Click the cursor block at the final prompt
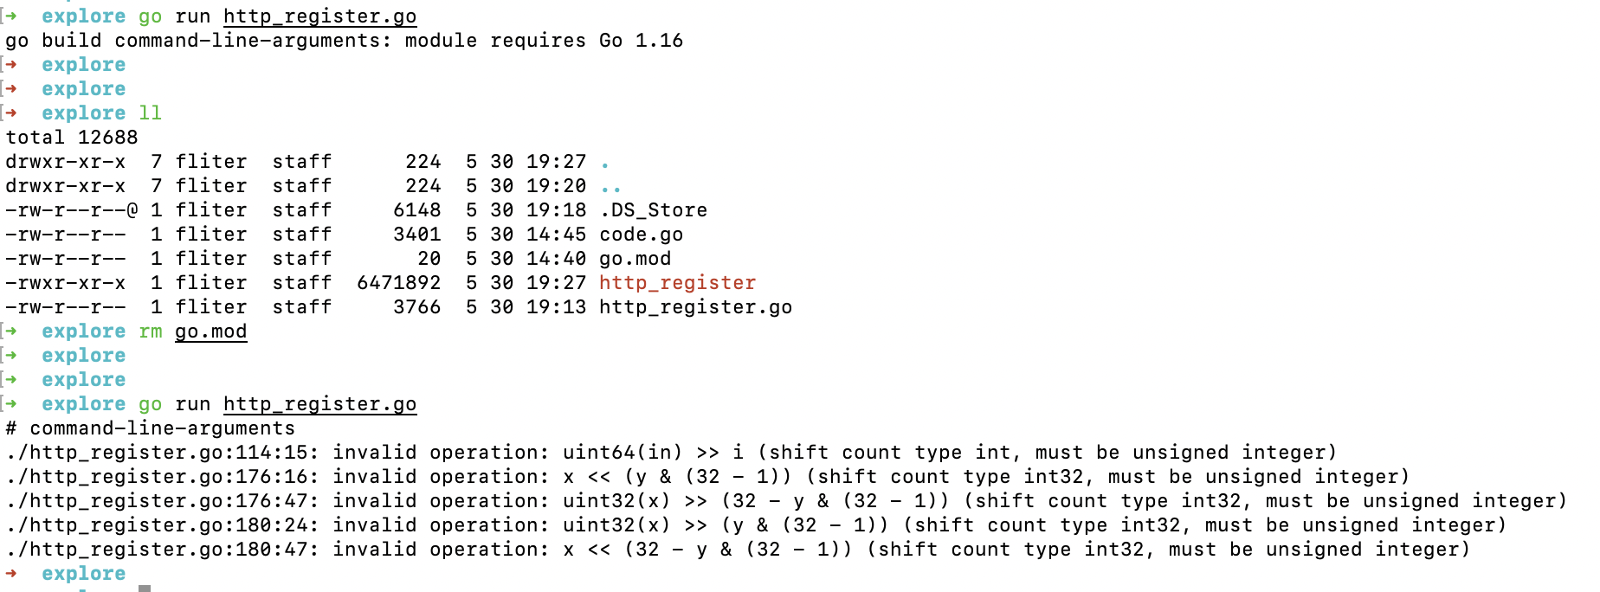Image resolution: width=1600 pixels, height=592 pixels. pos(145,588)
